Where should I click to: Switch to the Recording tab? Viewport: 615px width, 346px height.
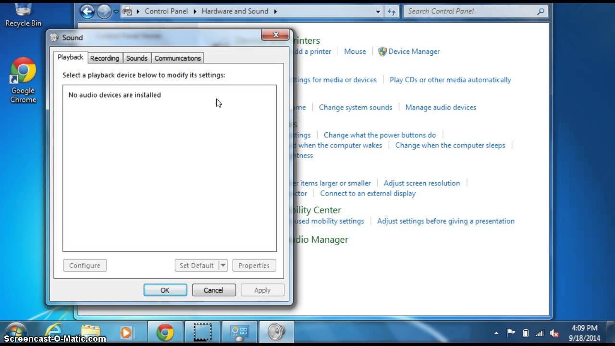105,58
